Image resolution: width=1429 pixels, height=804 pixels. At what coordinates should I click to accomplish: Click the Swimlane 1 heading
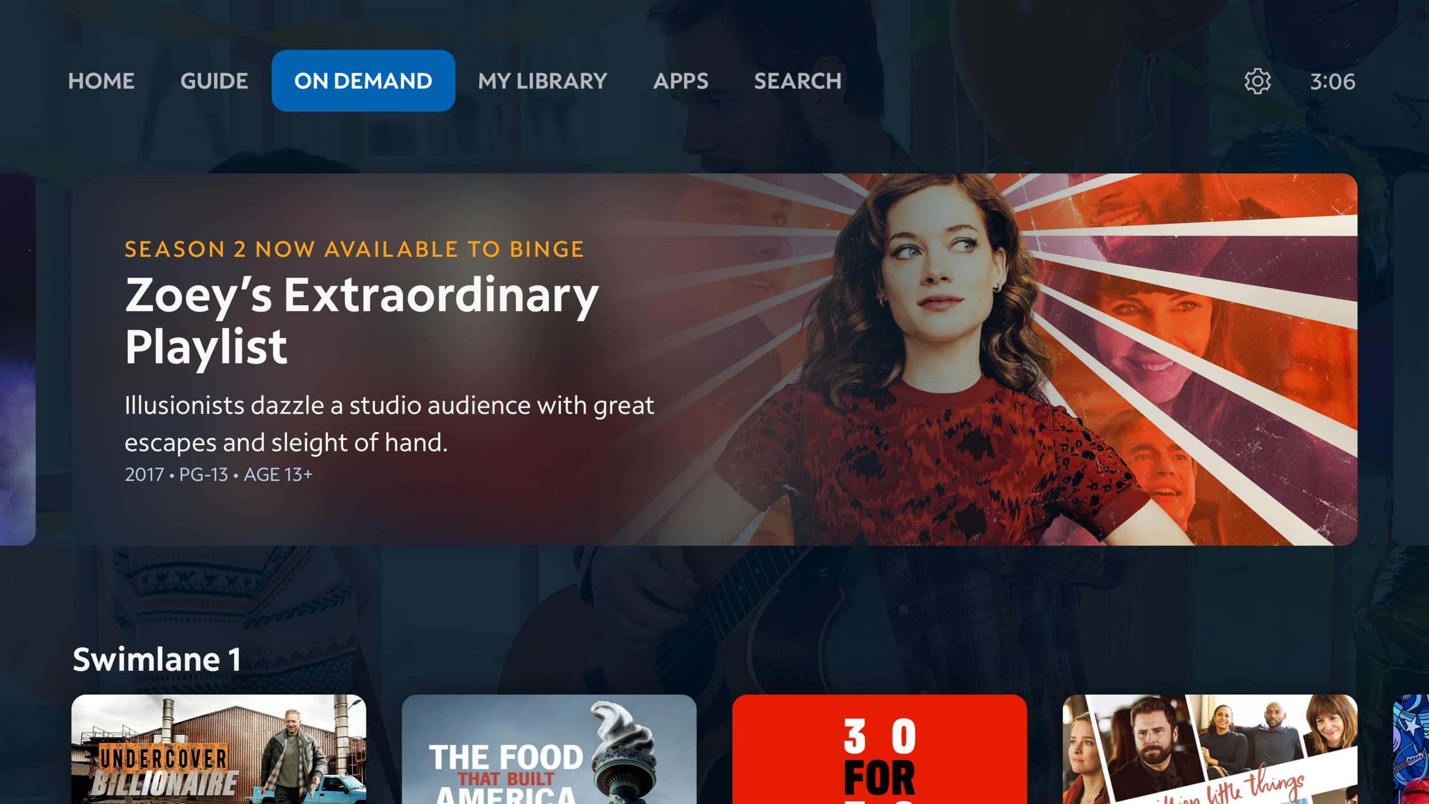coord(157,659)
